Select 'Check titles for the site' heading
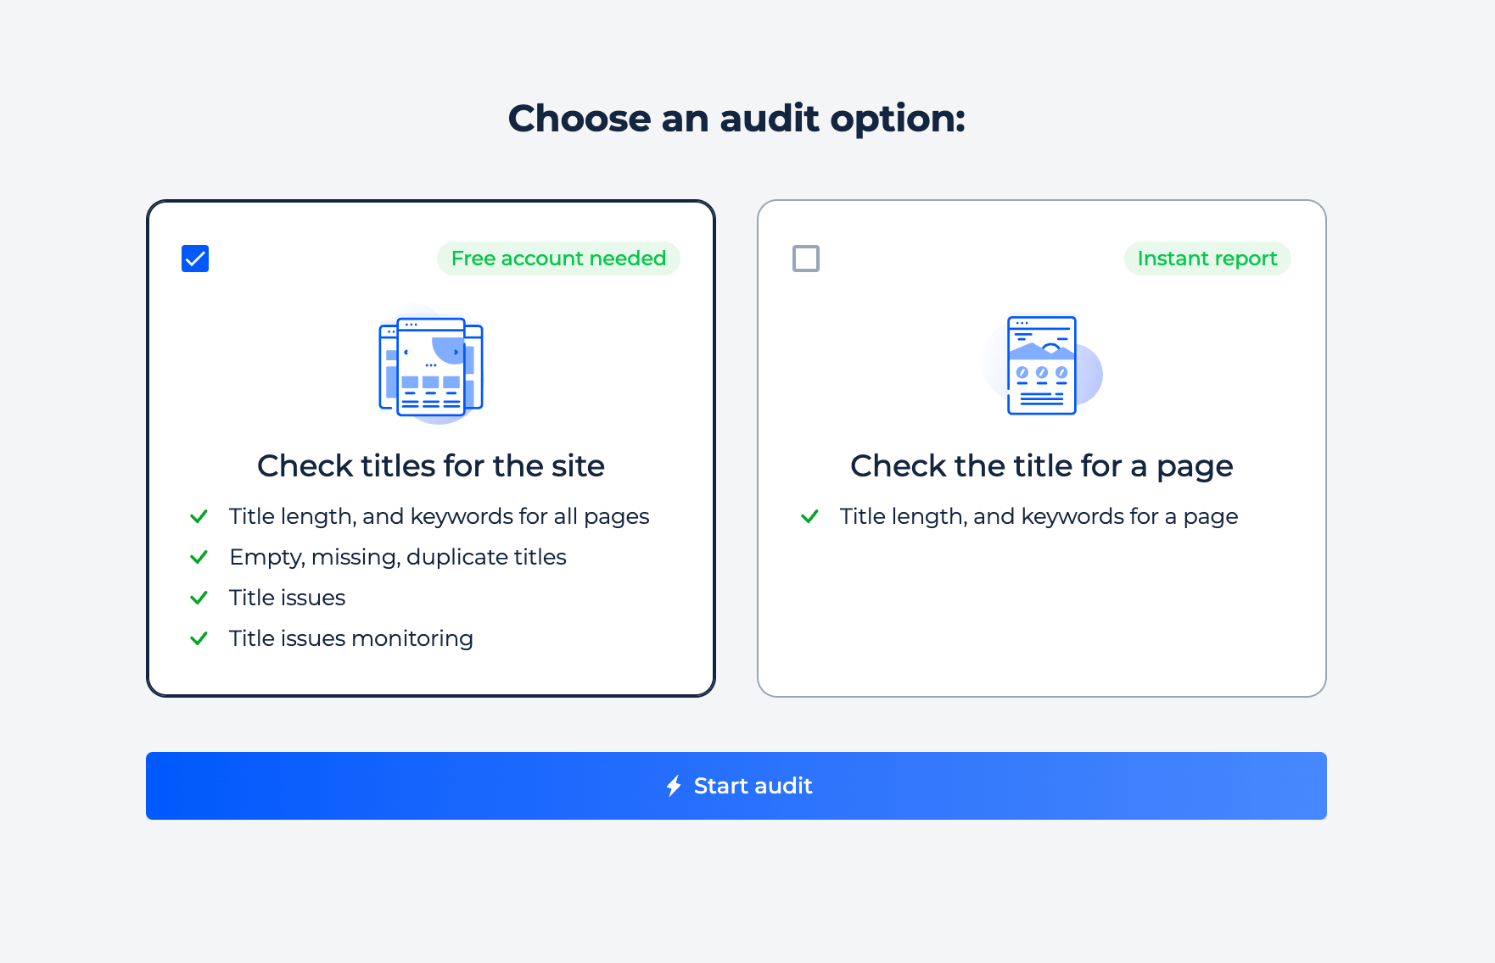Viewport: 1495px width, 963px height. click(x=431, y=465)
